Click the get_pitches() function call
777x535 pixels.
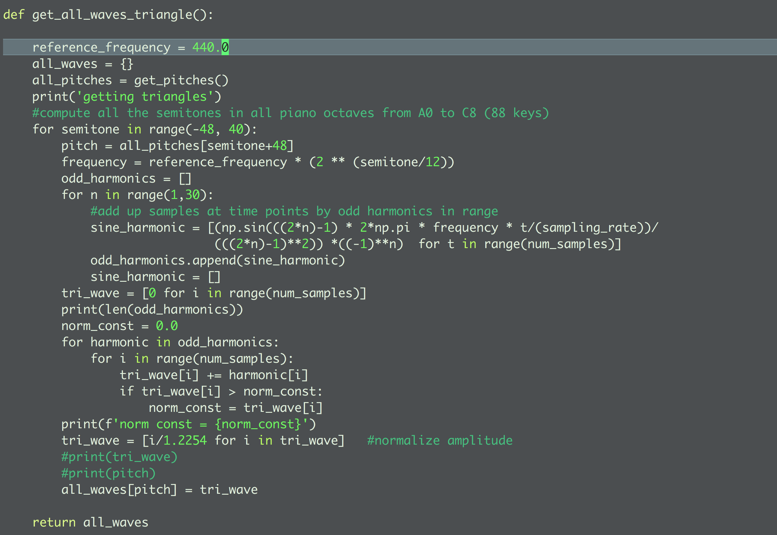181,80
